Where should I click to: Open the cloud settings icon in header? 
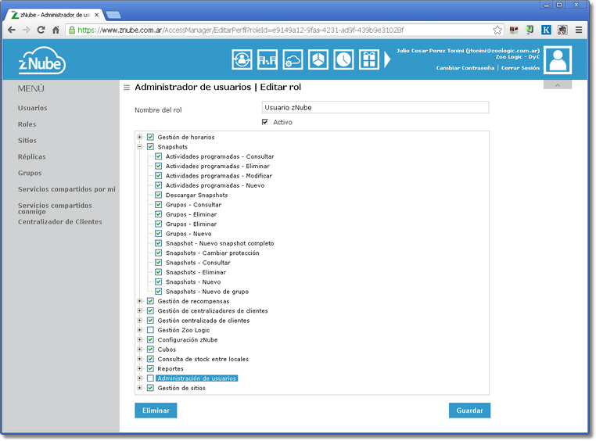[293, 59]
